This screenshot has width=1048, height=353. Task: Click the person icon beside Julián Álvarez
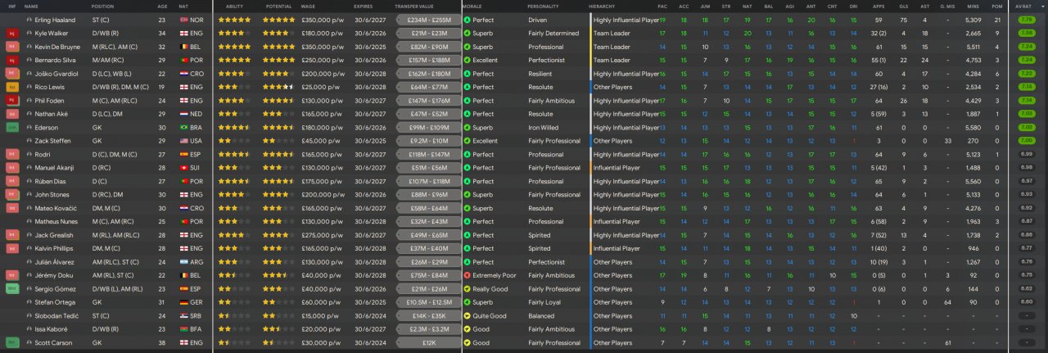tap(29, 262)
